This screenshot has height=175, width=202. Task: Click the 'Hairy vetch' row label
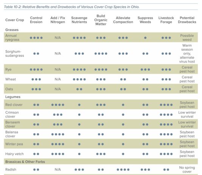14,154
